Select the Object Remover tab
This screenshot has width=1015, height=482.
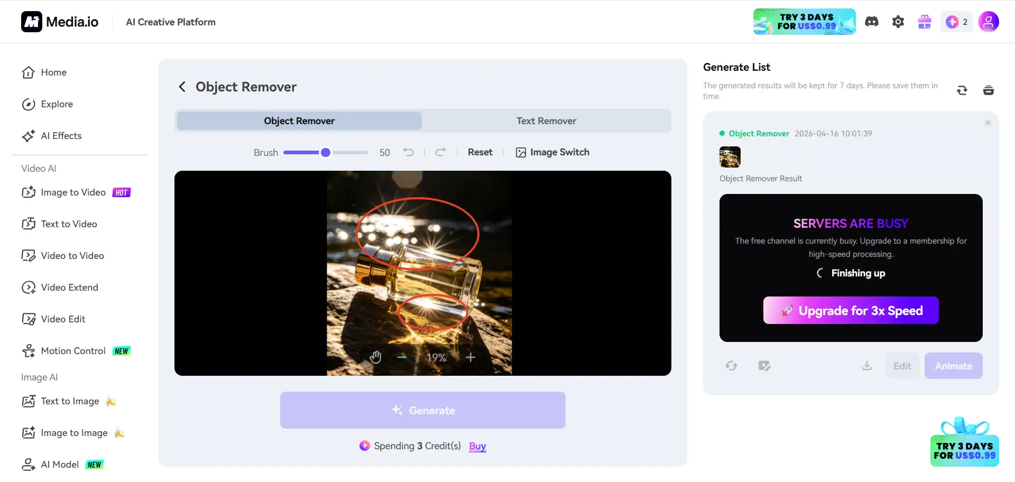point(299,121)
